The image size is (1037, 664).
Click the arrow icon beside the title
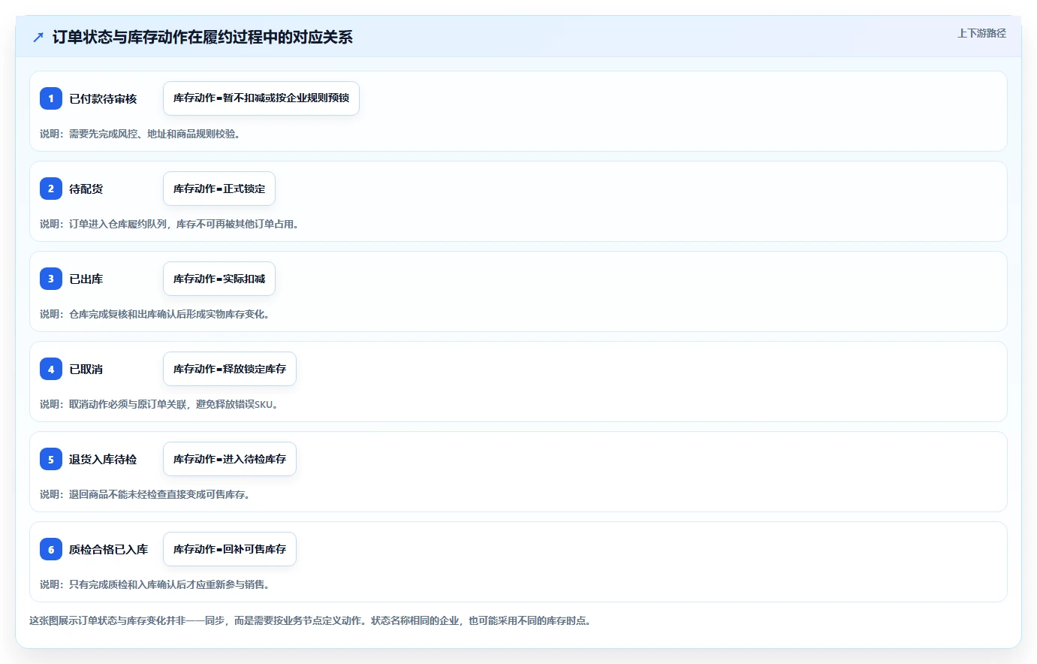[x=38, y=37]
